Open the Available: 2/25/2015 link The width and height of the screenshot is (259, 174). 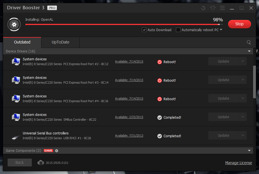coord(129,117)
